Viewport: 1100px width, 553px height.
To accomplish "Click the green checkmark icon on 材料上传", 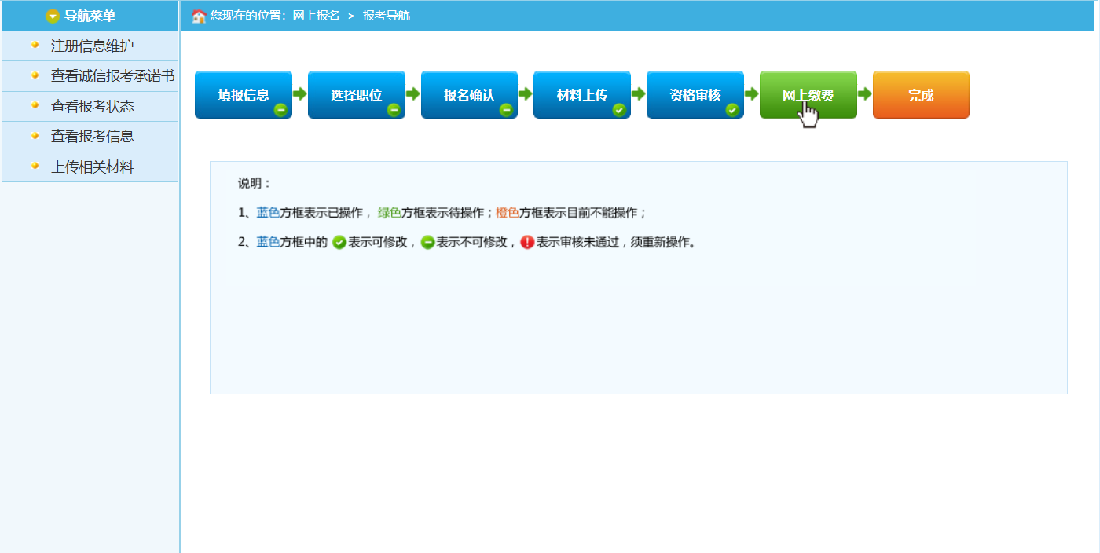I will (619, 110).
